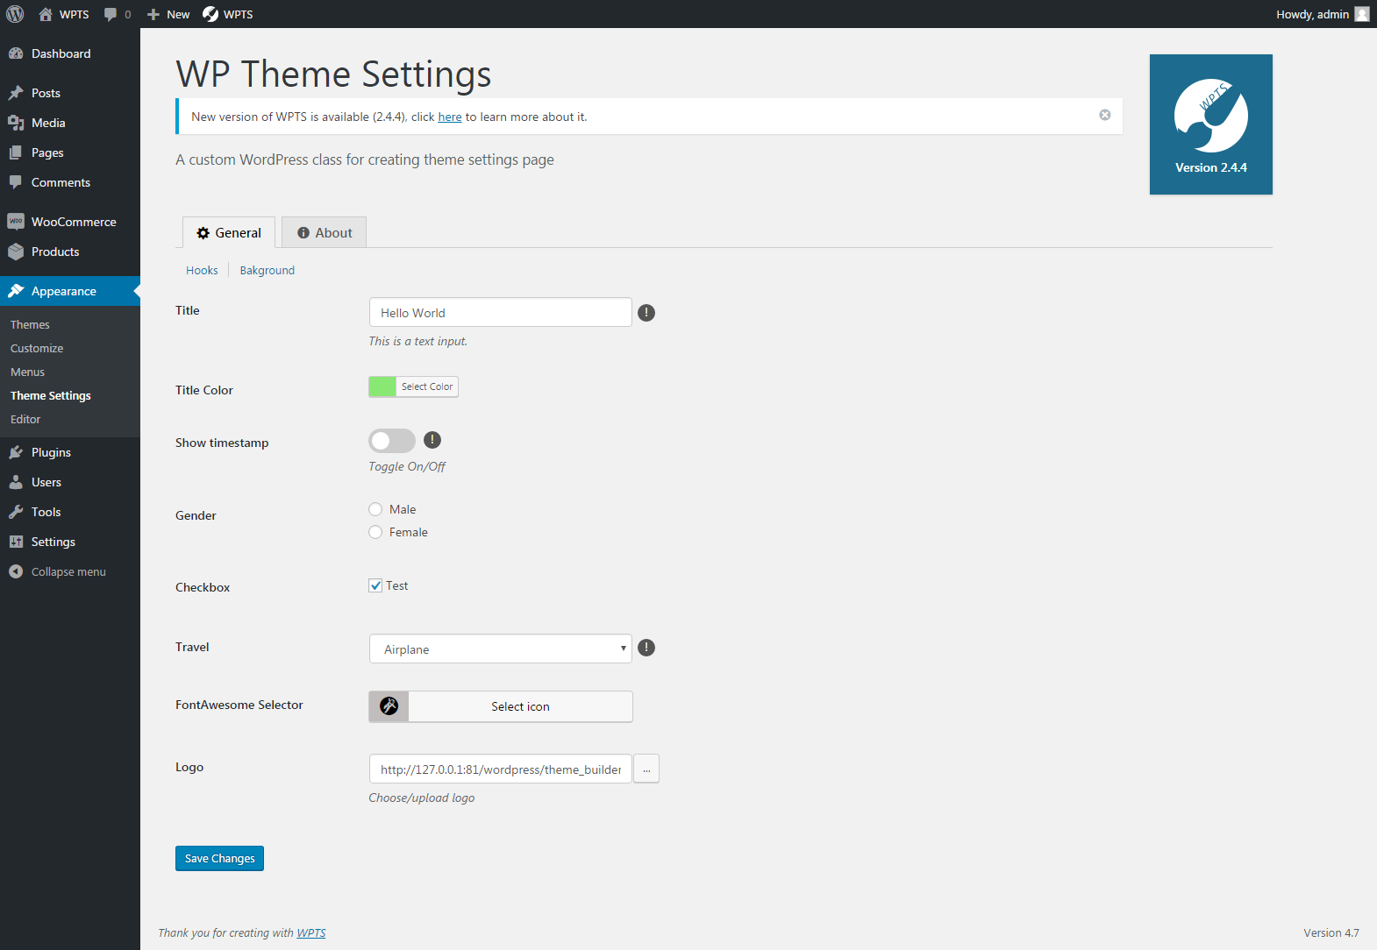Screen dimensions: 1377x950
Task: Click the 'here' link in update notice
Action: [450, 117]
